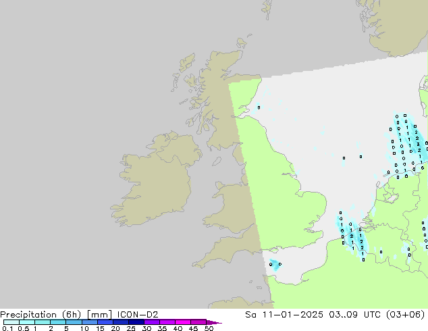Select the 35–40 mm legend color swatch

click(167, 322)
